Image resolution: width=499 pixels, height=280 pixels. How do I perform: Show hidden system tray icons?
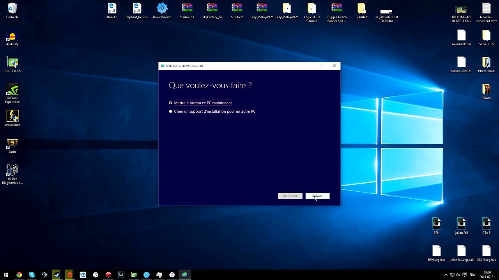[446, 275]
